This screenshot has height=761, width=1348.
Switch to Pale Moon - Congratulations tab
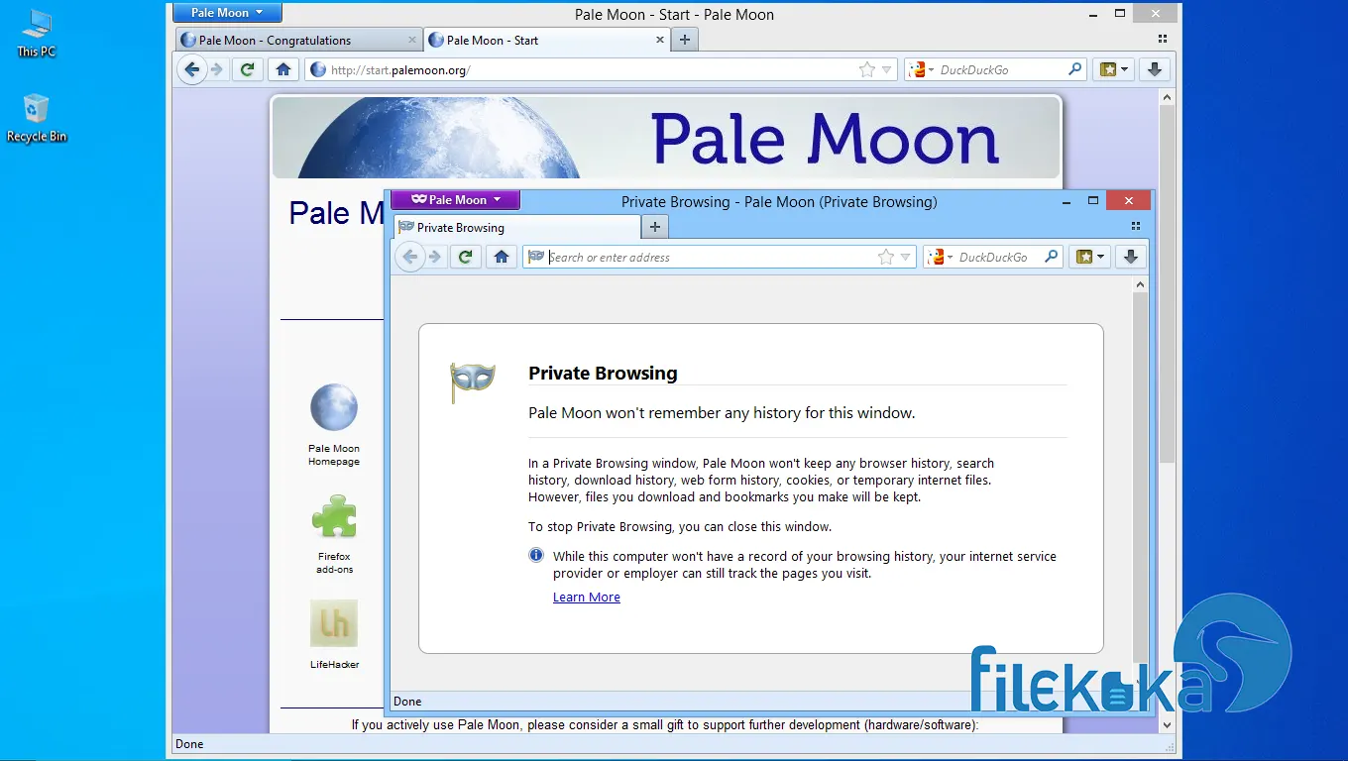point(299,40)
